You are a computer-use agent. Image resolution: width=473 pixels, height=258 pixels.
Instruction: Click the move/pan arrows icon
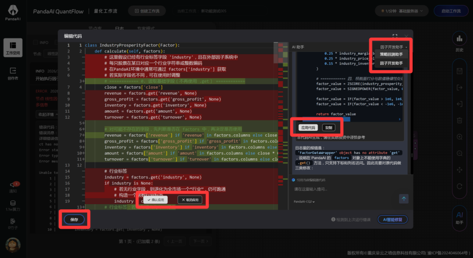459,170
